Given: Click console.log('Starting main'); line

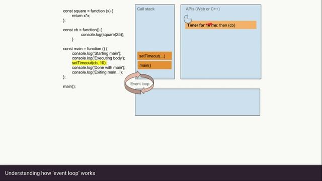Looking at the screenshot, I should click(x=97, y=54).
